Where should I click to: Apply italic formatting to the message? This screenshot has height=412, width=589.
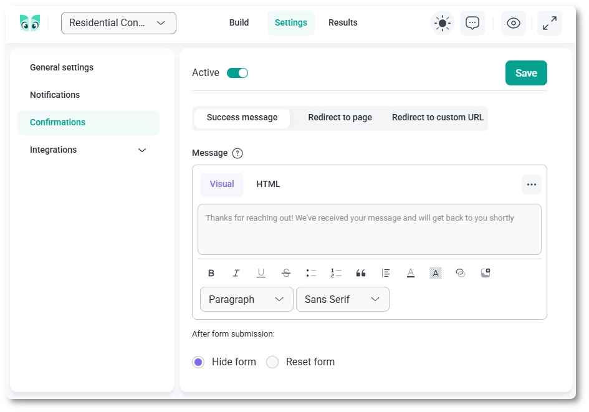[236, 272]
